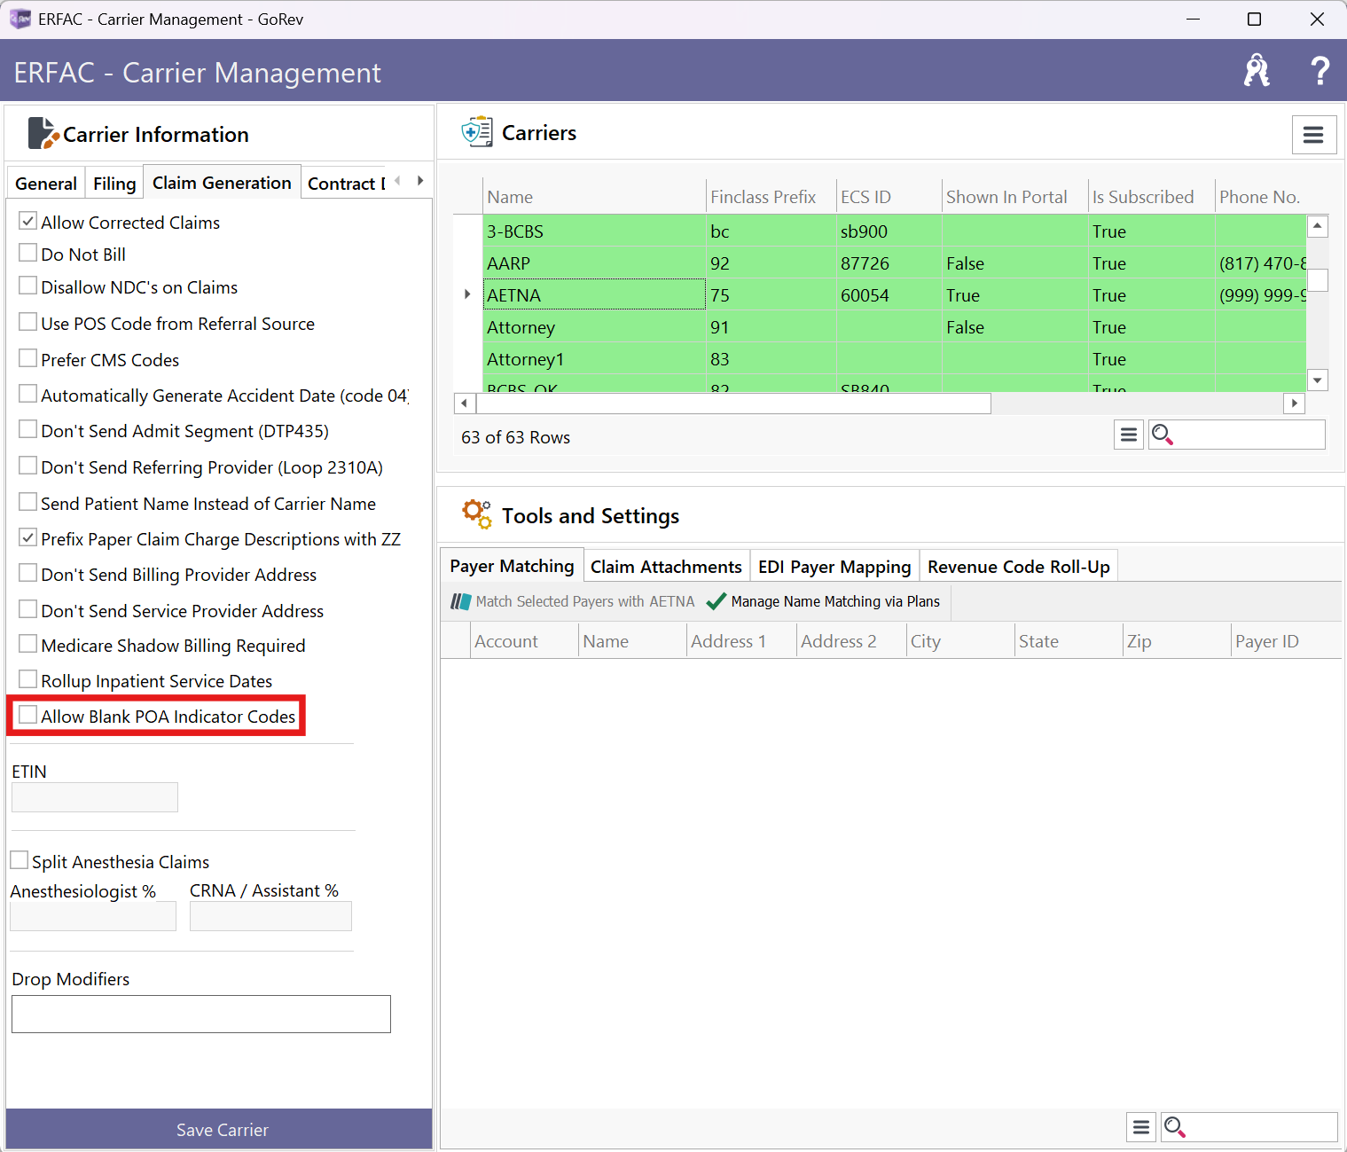Switch to EDI Payer Mapping tab
The height and width of the screenshot is (1152, 1347).
pyautogui.click(x=834, y=567)
